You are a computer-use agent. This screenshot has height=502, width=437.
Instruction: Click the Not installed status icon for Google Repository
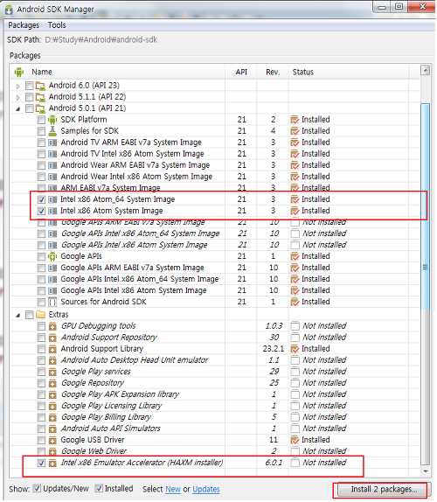point(295,383)
